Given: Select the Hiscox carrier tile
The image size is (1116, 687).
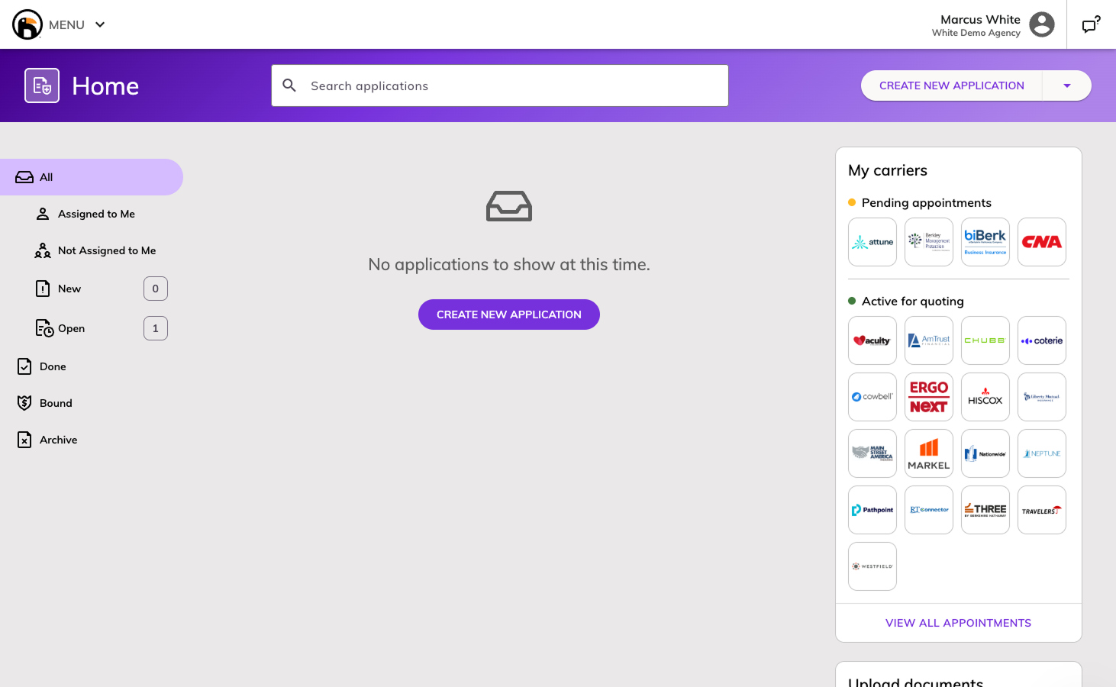Looking at the screenshot, I should pyautogui.click(x=985, y=397).
